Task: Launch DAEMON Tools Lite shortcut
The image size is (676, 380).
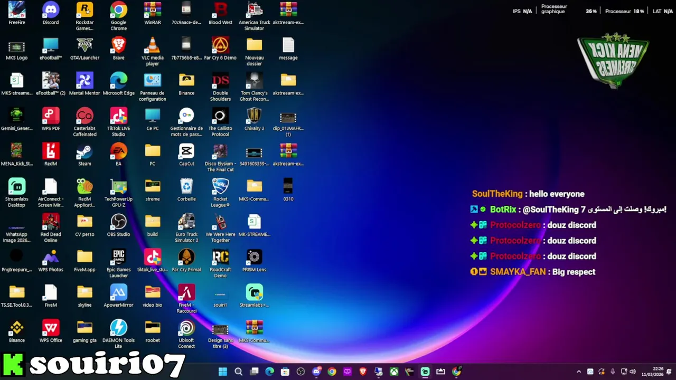Action: tap(118, 335)
